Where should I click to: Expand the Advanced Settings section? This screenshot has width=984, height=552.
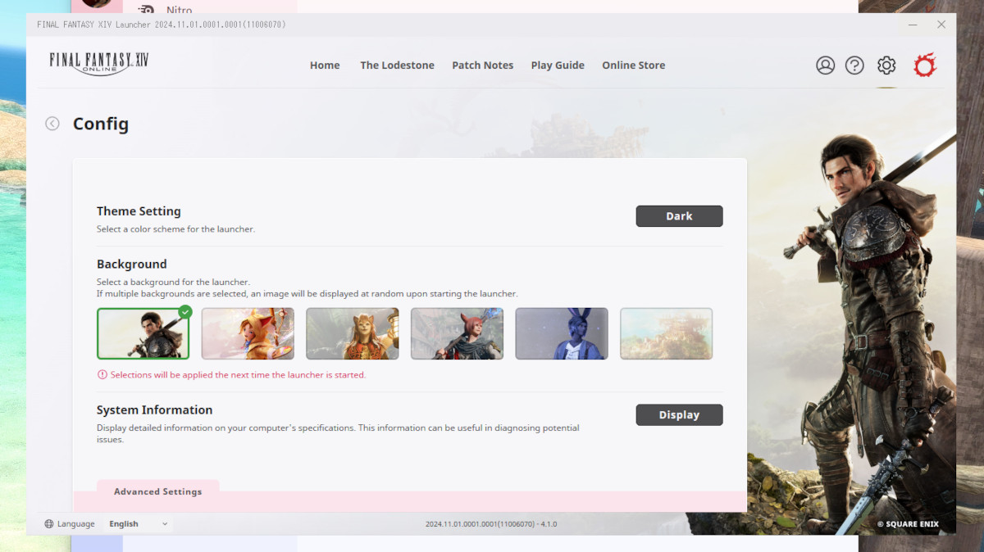[x=157, y=491]
